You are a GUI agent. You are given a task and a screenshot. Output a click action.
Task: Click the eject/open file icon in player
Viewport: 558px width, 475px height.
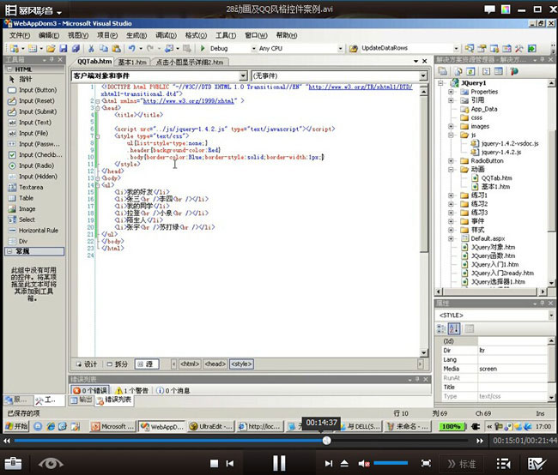[344, 463]
